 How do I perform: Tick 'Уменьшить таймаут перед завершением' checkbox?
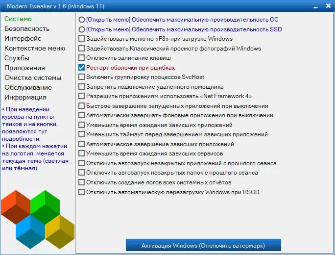click(x=81, y=134)
